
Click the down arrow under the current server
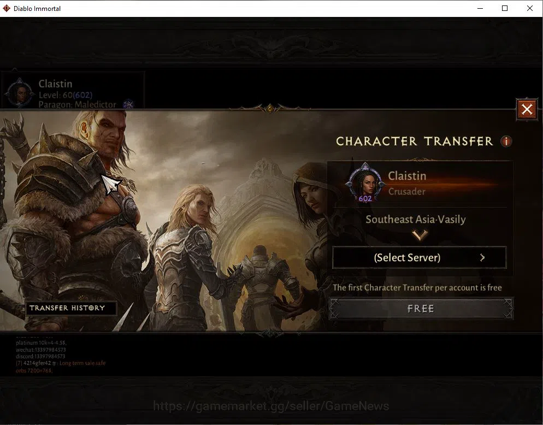click(420, 235)
